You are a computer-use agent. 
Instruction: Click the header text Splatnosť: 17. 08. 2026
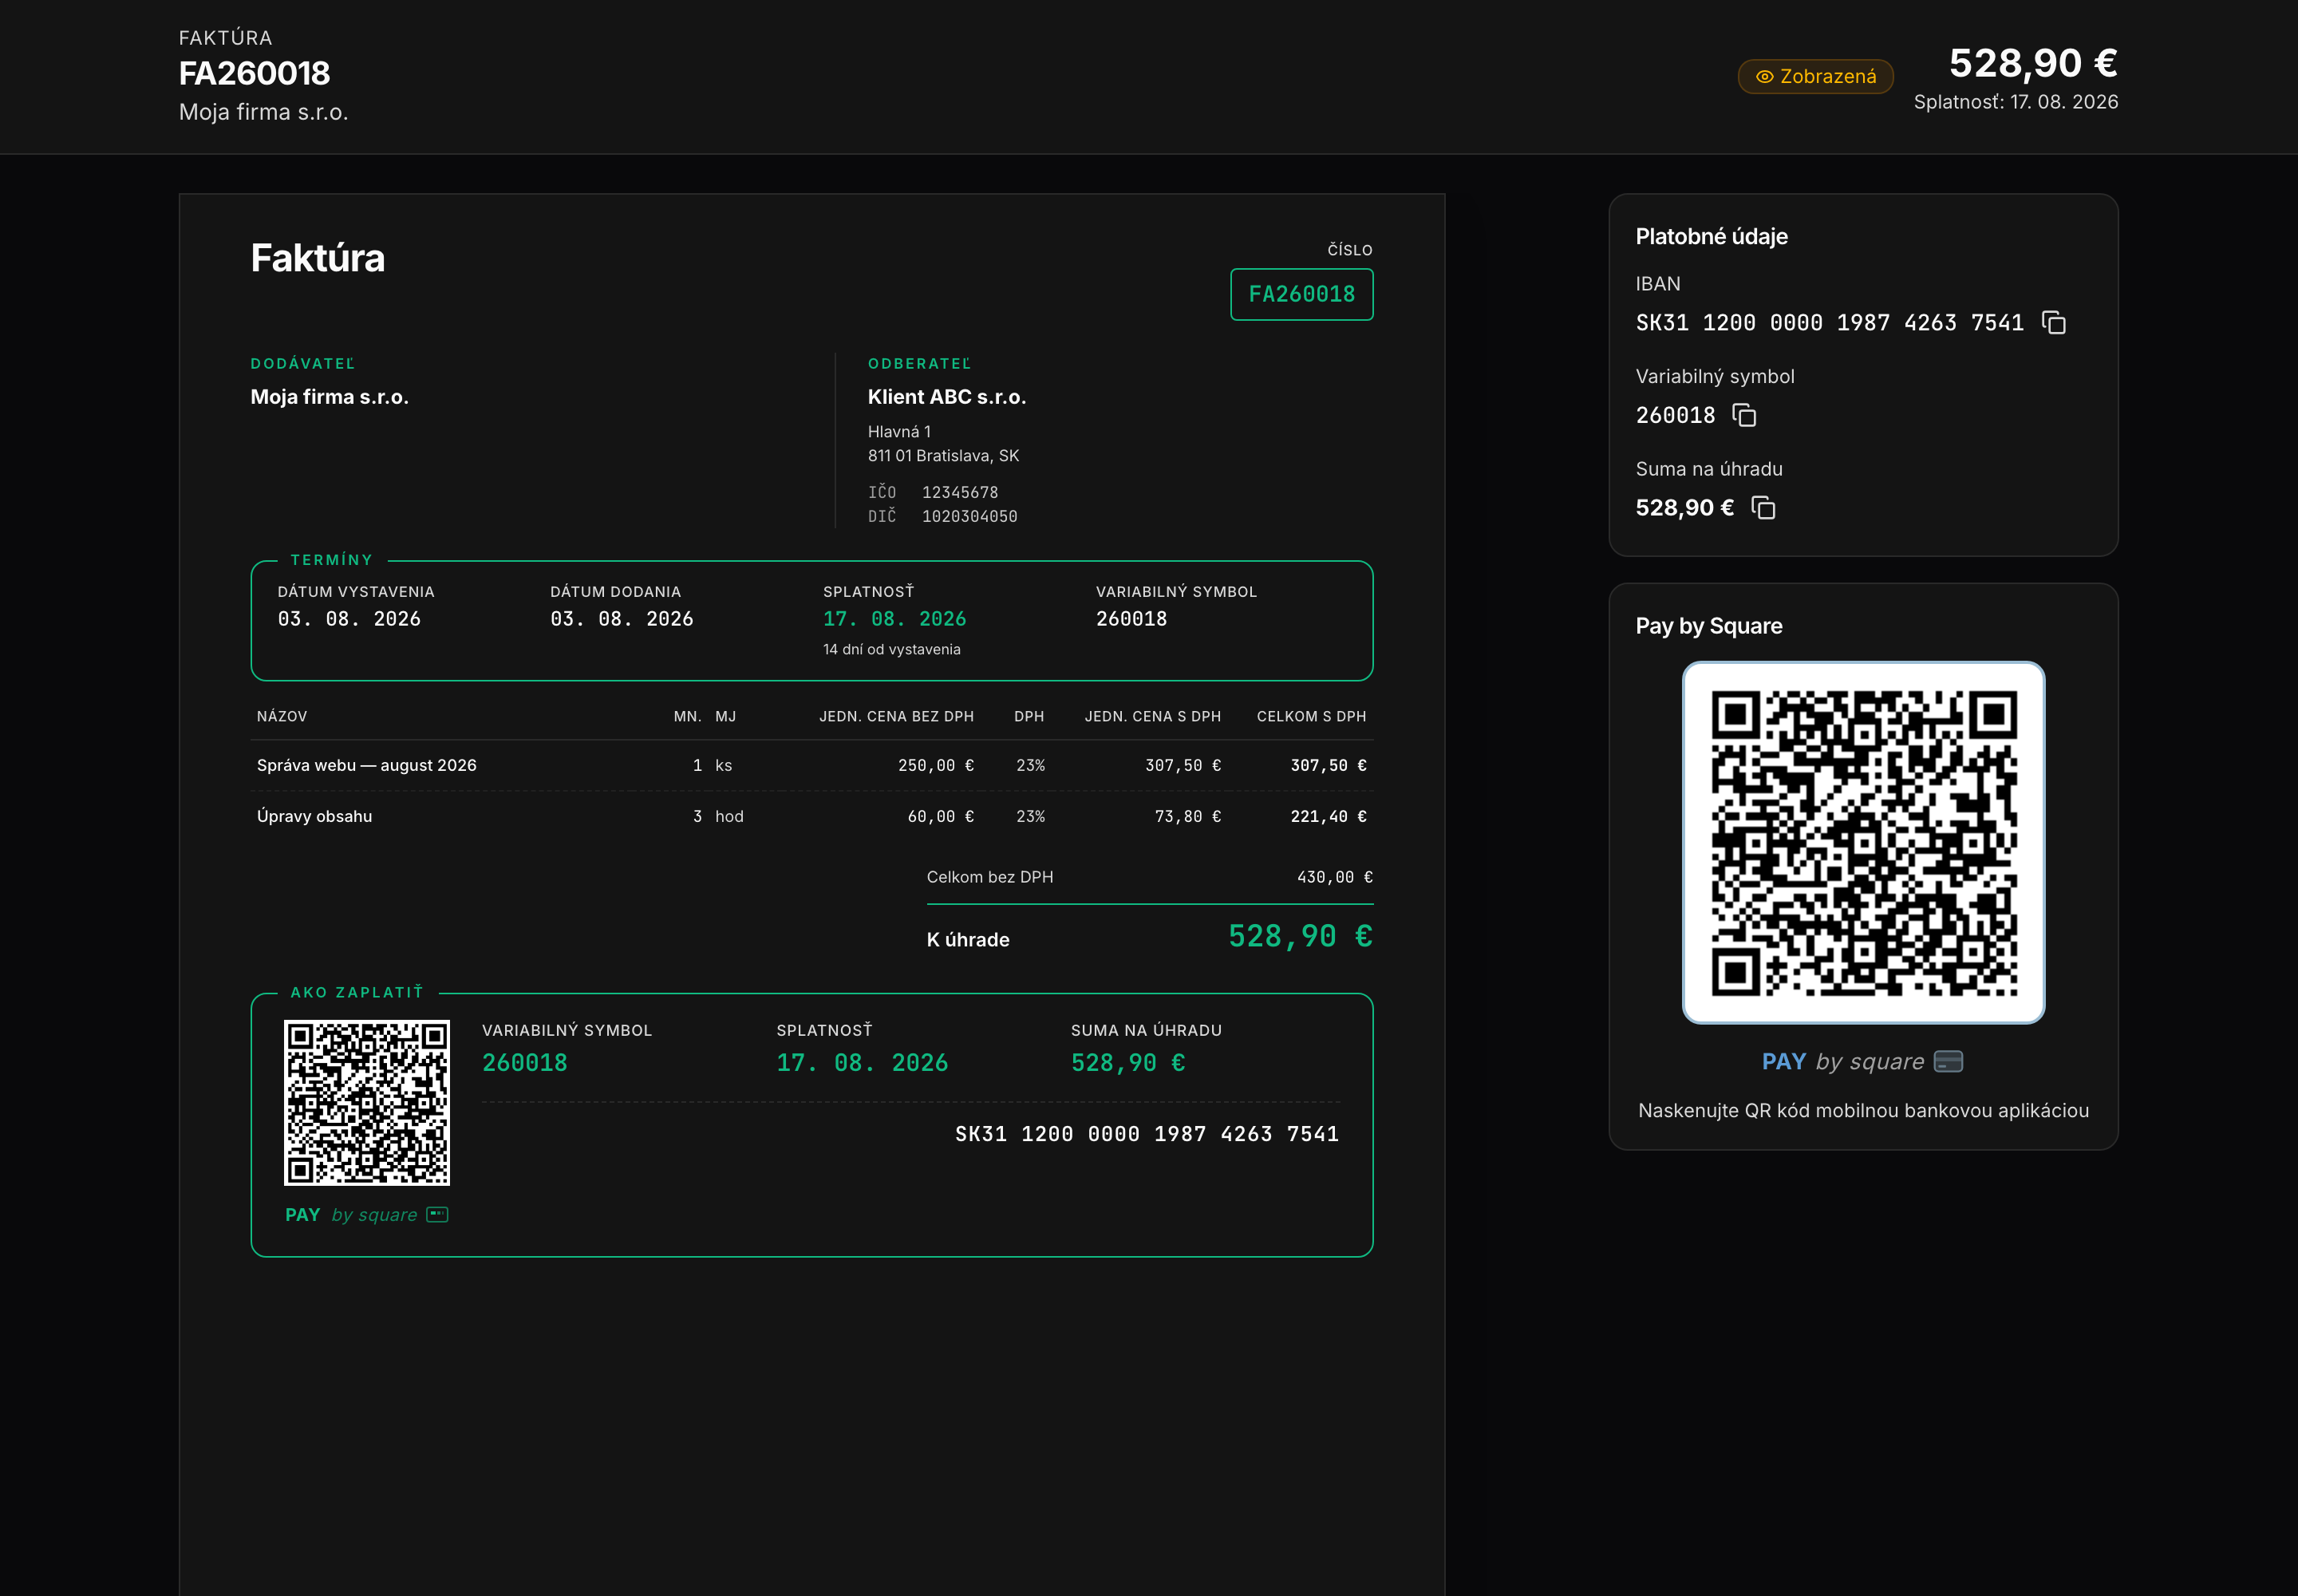click(x=2015, y=102)
